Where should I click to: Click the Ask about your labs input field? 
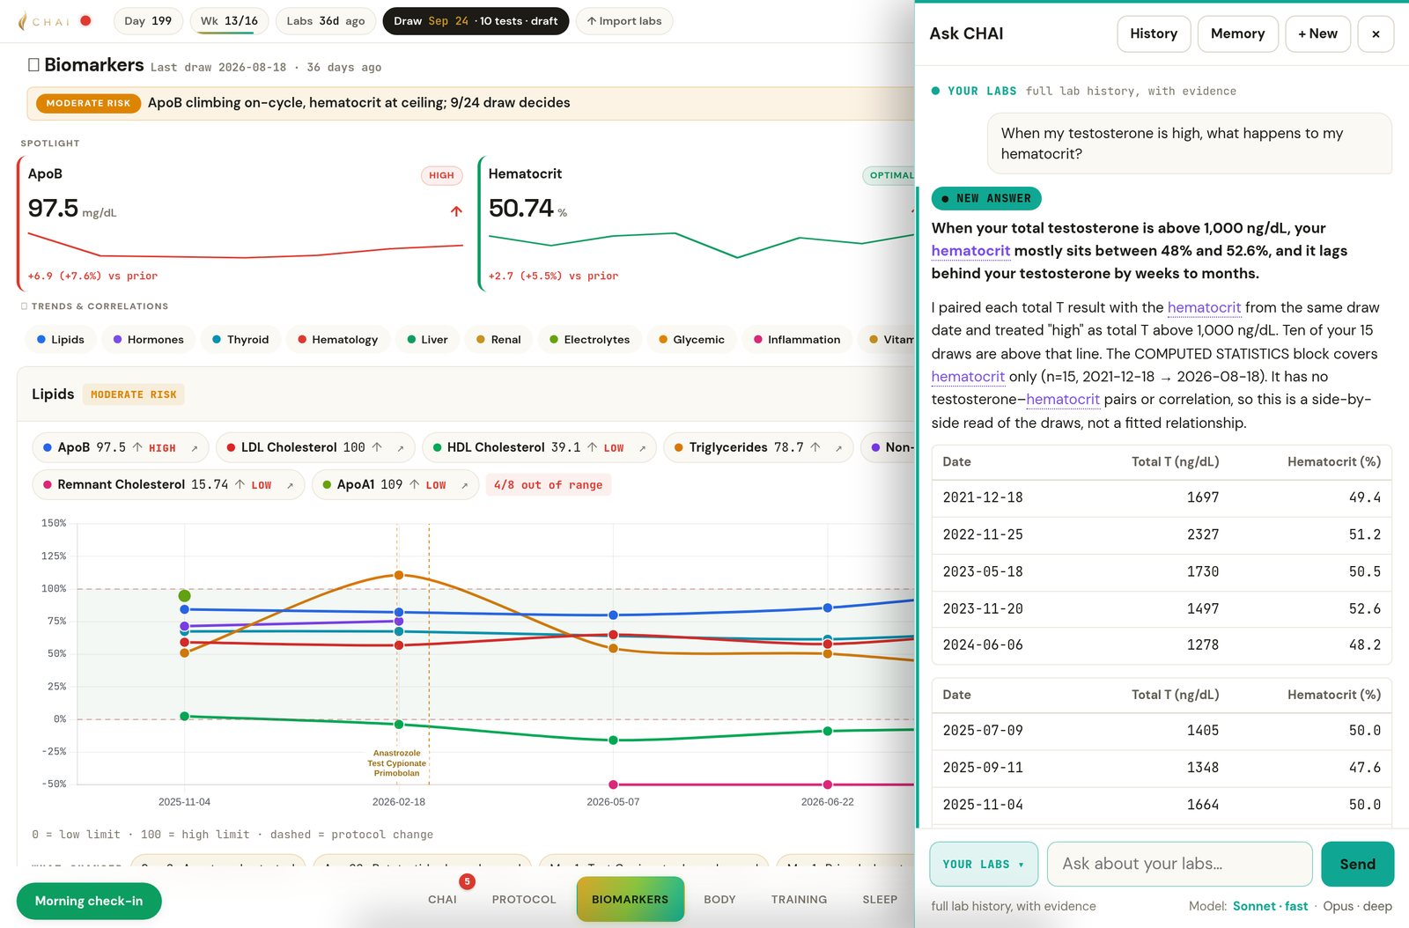point(1179,864)
